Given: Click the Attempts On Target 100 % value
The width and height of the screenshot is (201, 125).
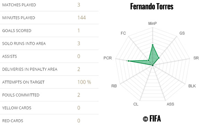Looking at the screenshot, I should click(84, 82).
